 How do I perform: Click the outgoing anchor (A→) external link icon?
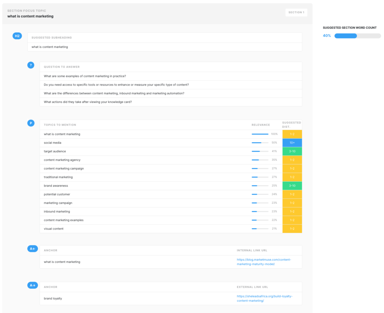(32, 285)
